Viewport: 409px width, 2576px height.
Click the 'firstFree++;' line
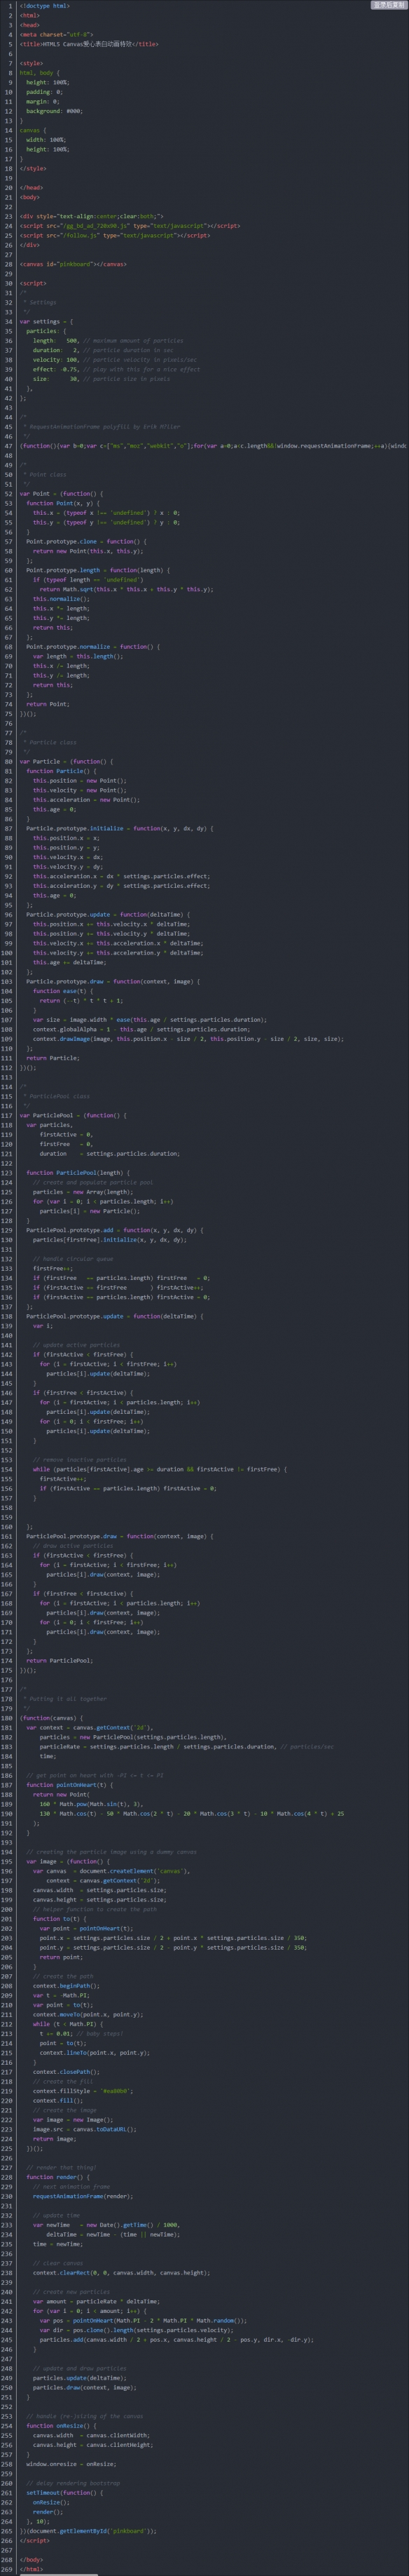coord(53,1269)
